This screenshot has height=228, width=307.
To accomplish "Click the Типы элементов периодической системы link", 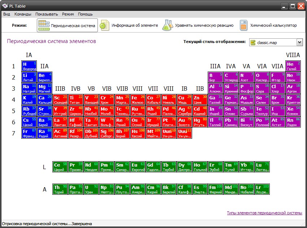I will pyautogui.click(x=264, y=213).
